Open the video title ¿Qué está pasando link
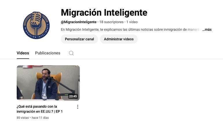Image resolution: width=223 pixels, height=137 pixels. (x=40, y=109)
